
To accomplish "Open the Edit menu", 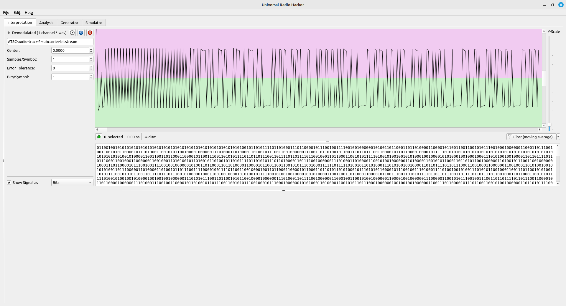I will point(17,13).
